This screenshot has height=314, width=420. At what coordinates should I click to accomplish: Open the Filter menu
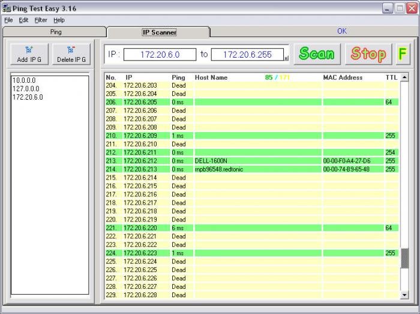click(x=41, y=20)
